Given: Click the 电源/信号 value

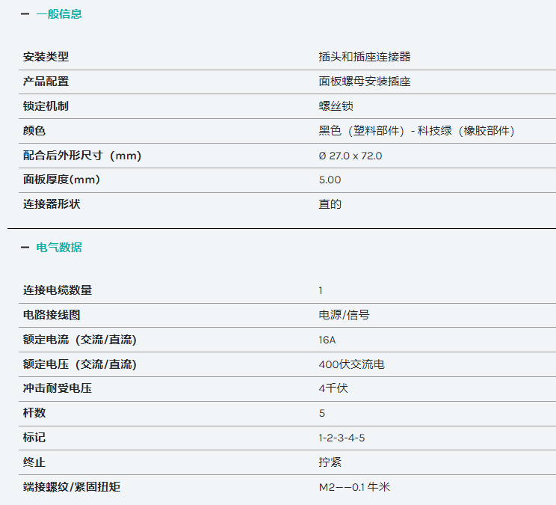Looking at the screenshot, I should (x=344, y=315).
